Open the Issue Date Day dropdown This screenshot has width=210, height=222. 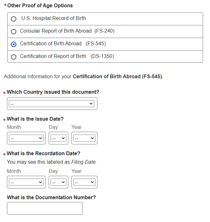tap(58, 138)
